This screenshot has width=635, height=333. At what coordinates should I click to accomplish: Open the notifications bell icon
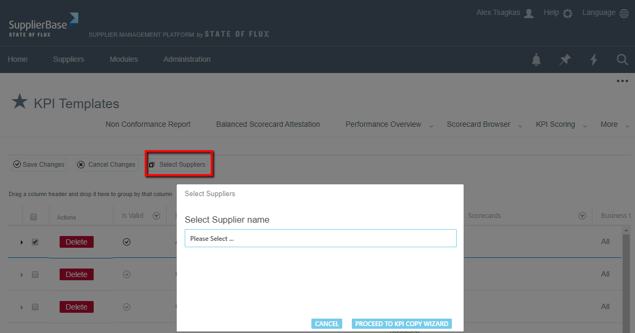(x=536, y=60)
